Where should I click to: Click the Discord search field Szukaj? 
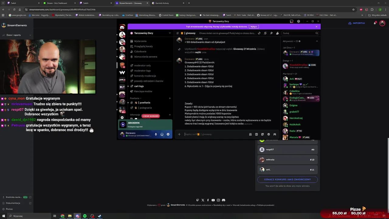pos(300,33)
